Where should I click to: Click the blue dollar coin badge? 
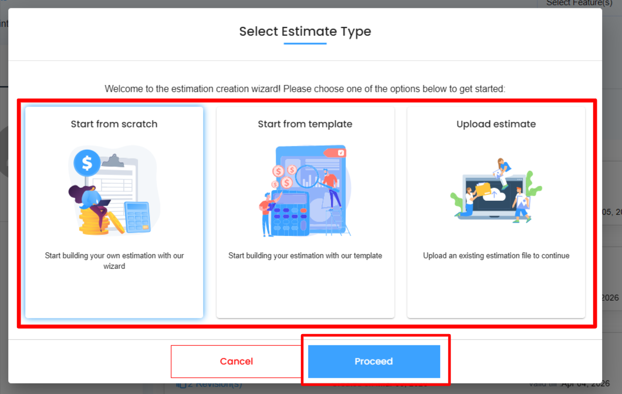click(x=87, y=163)
